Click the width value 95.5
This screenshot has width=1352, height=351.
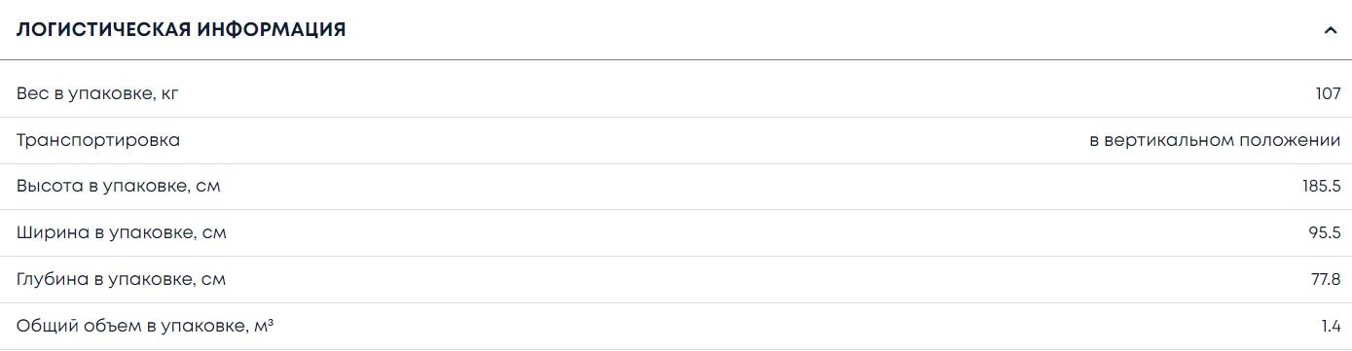(x=1325, y=233)
